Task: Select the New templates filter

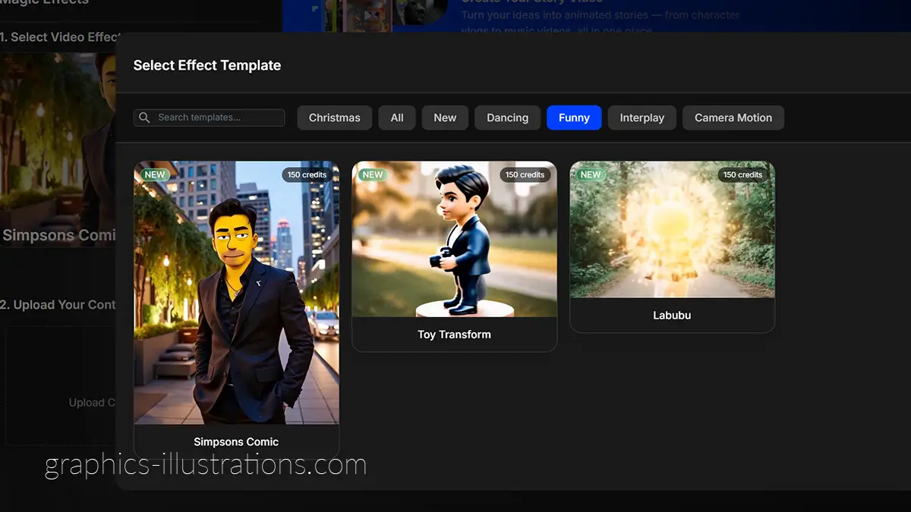Action: pos(445,118)
